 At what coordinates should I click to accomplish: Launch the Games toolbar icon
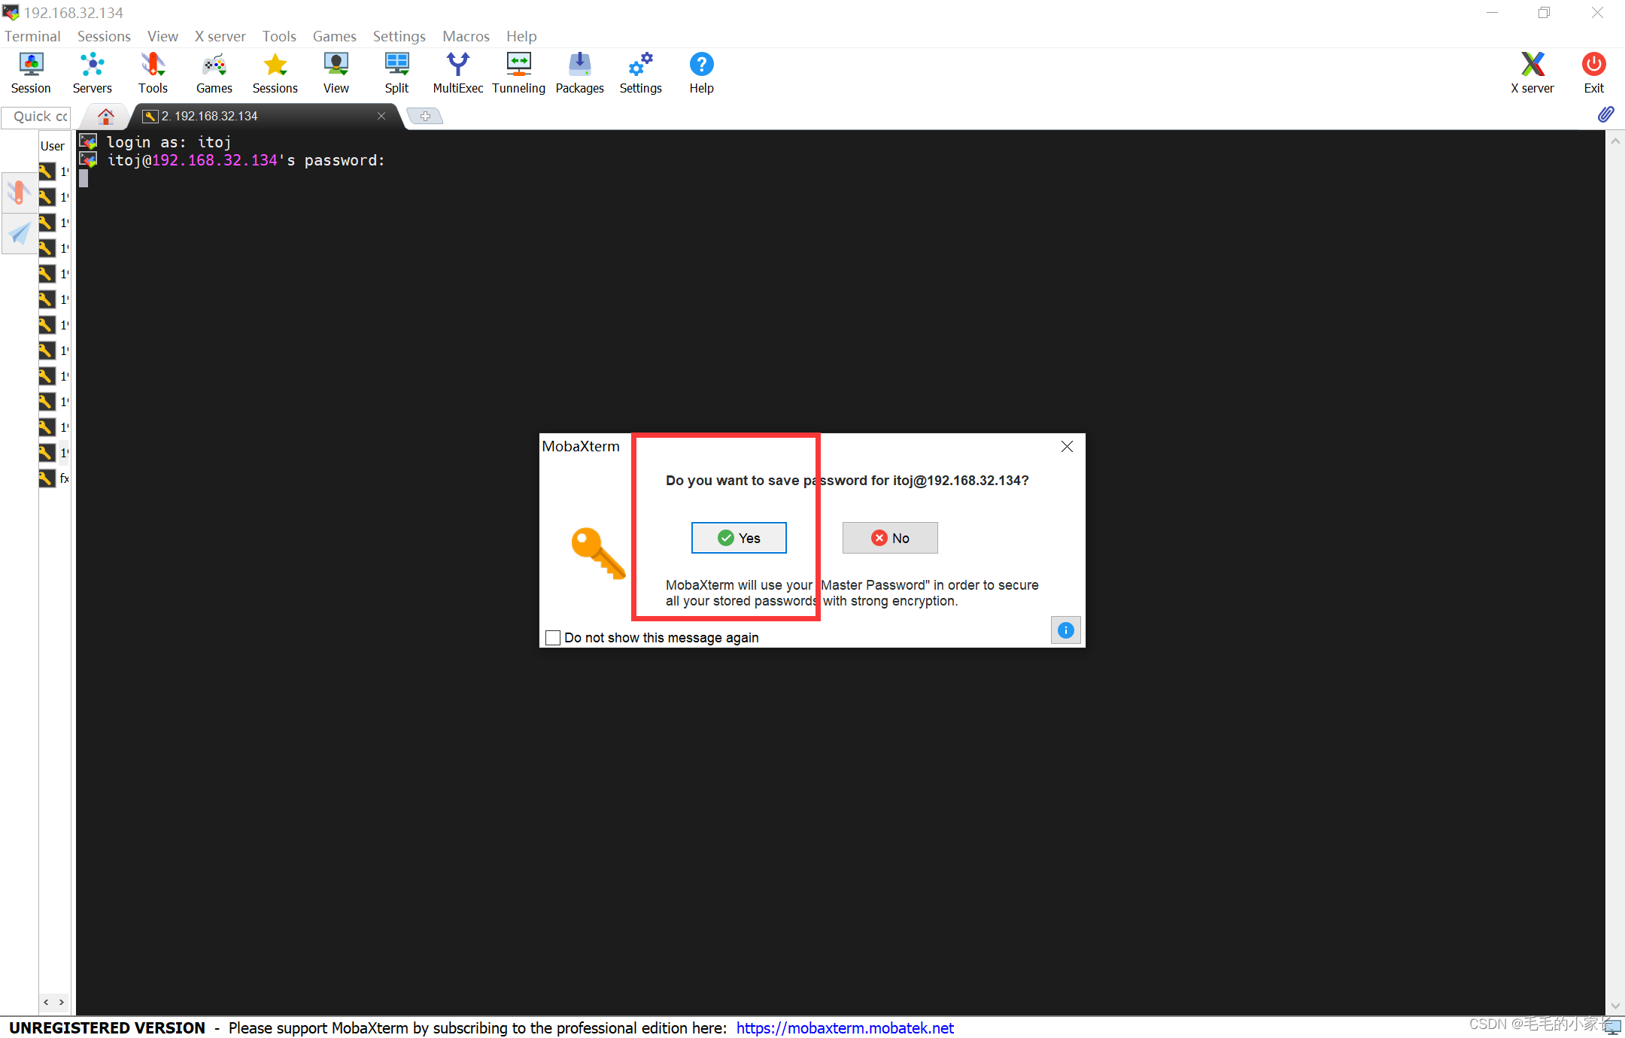coord(214,73)
